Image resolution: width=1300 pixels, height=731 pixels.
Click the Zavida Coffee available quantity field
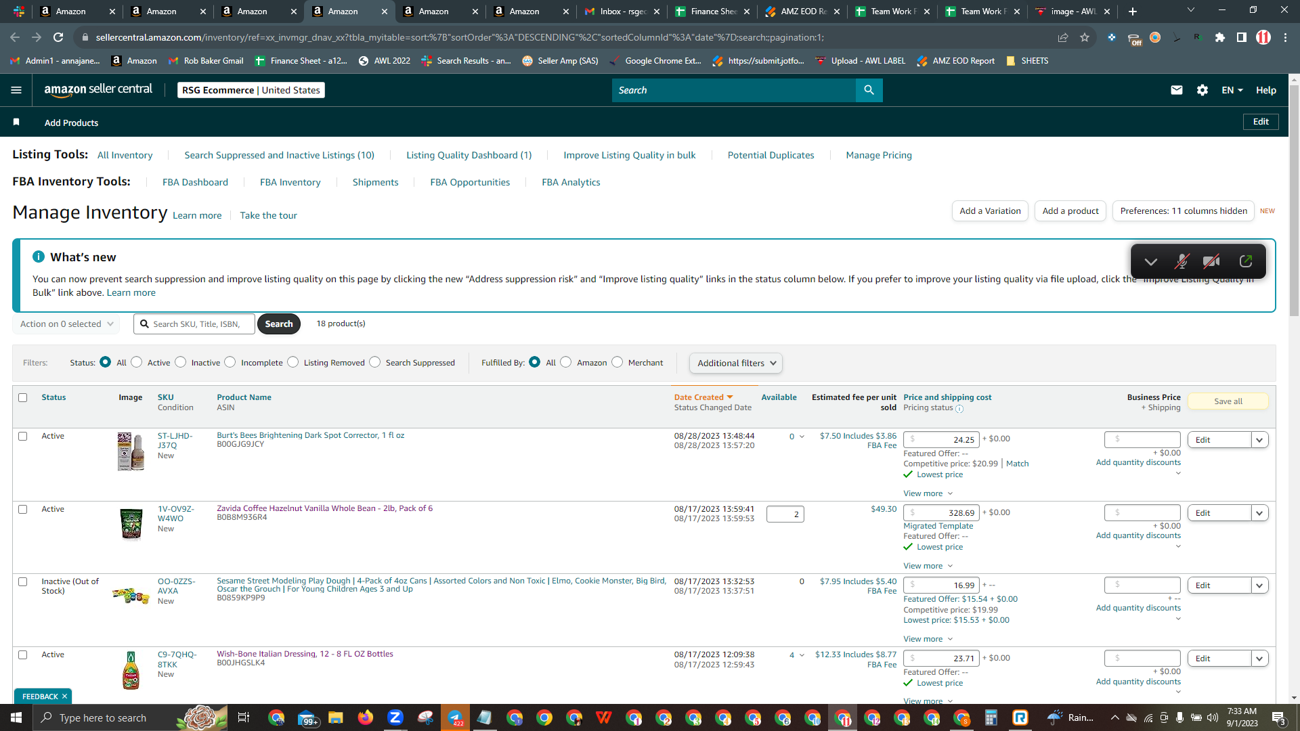pyautogui.click(x=785, y=514)
